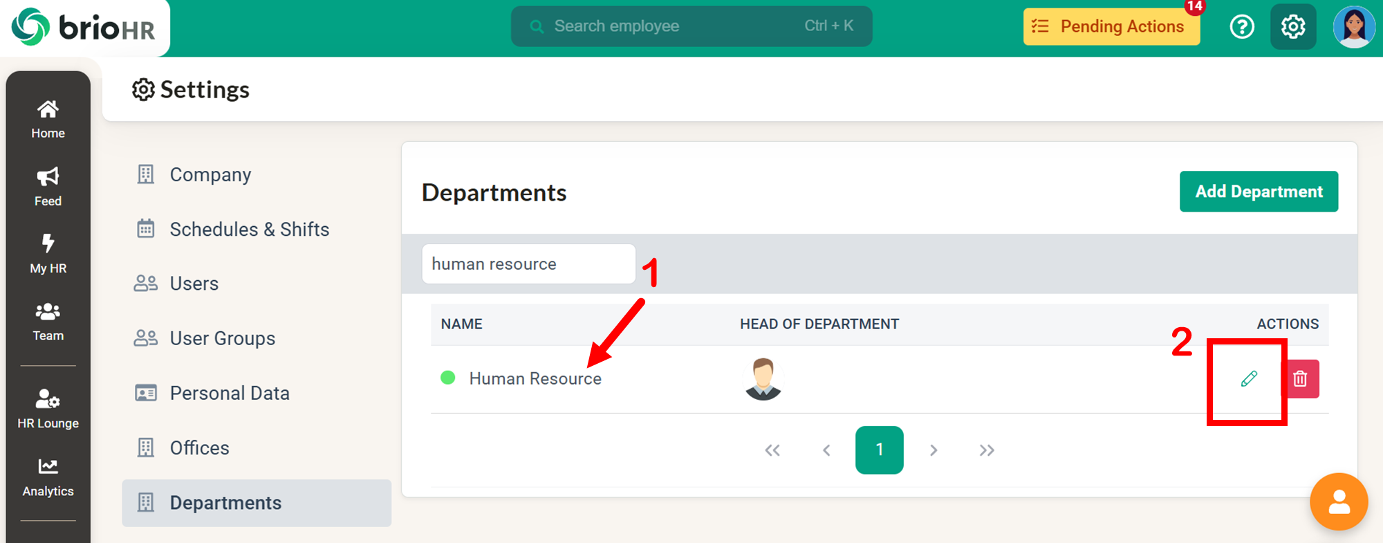The image size is (1383, 543).
Task: Delete Human Resource using the trash icon
Action: click(1300, 379)
